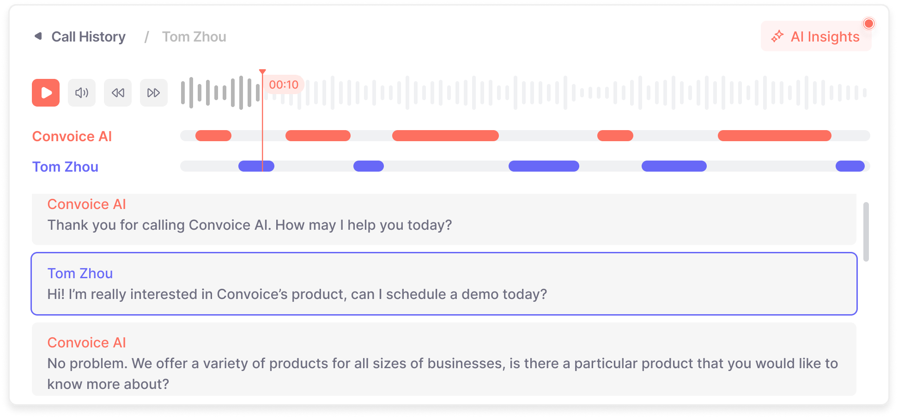Go back to Call History
898x418 pixels.
point(88,37)
